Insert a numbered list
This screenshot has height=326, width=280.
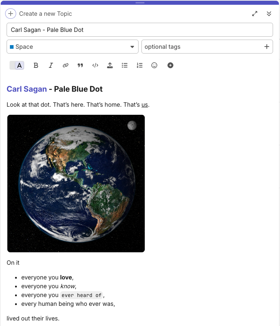140,65
